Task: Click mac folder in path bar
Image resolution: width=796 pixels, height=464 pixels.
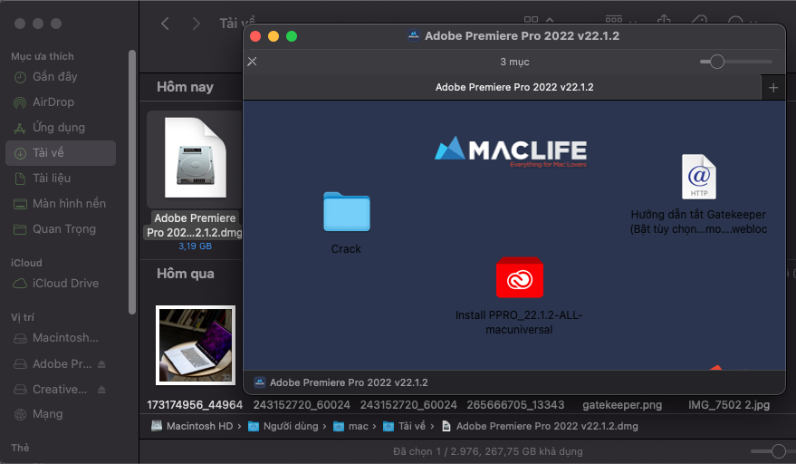Action: coord(350,426)
